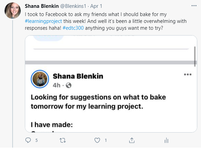Viewport: 201px width, 150px height.
Task: Click the scrollbar inside the embedded screenshot
Action: (x=195, y=57)
